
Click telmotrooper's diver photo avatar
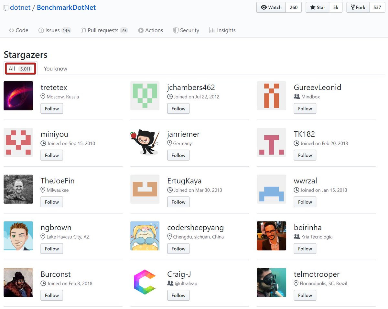click(x=272, y=283)
